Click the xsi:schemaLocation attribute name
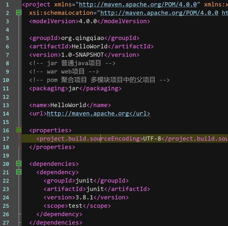Viewport: 228px width, 226px height. coord(61,13)
